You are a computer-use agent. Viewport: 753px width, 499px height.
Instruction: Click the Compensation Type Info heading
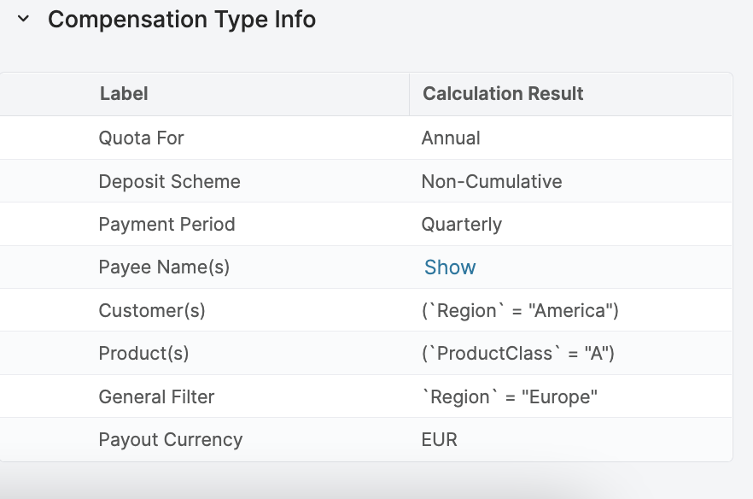[x=181, y=19]
